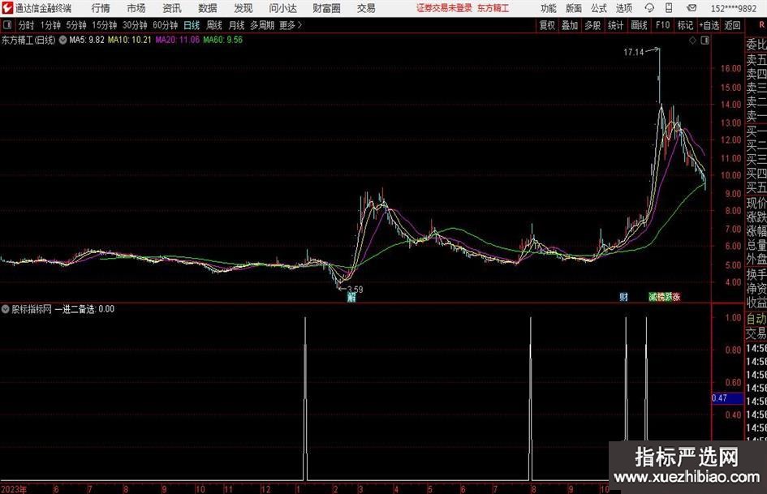Screen dimensions: 767x494
Task: Open the mail envelope icon
Action: pos(692,8)
